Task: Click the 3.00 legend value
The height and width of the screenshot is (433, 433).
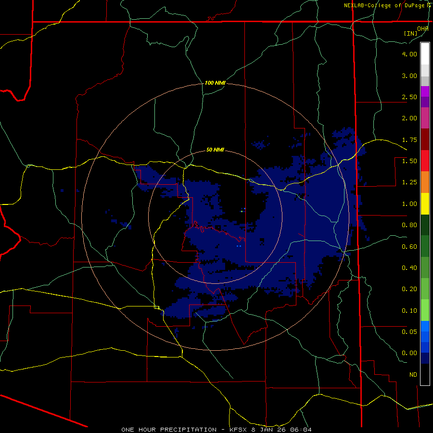Action: point(409,76)
